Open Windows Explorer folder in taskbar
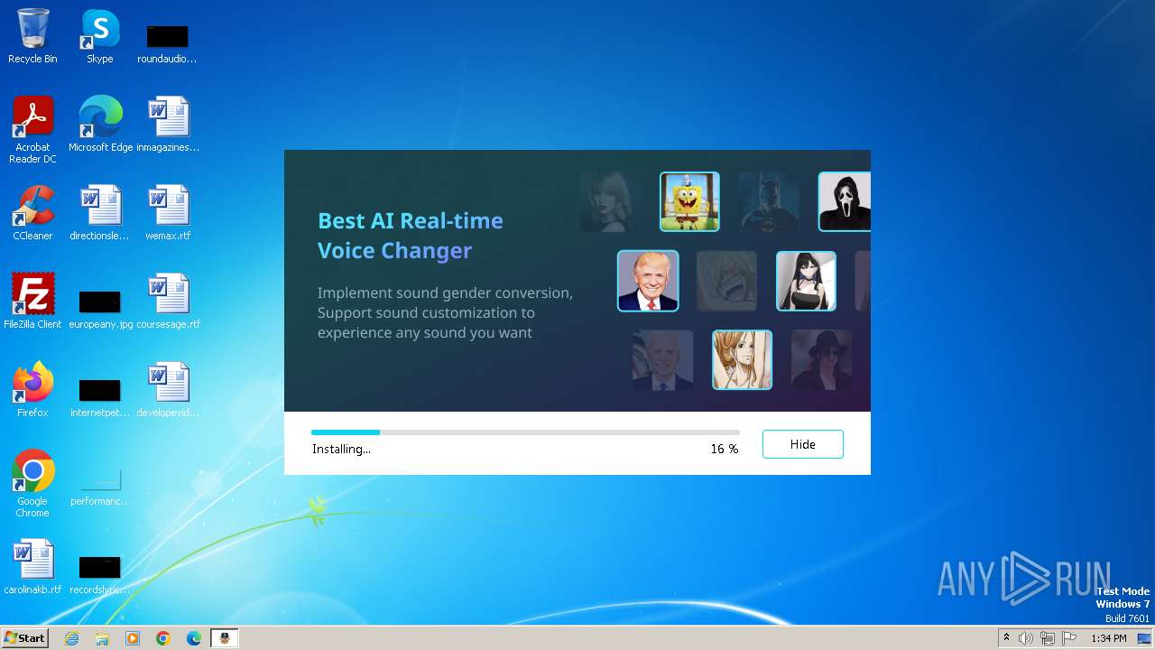Image resolution: width=1155 pixels, height=650 pixels. pyautogui.click(x=102, y=638)
